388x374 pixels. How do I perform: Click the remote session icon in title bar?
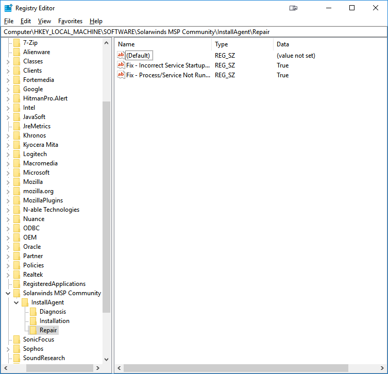(x=293, y=8)
